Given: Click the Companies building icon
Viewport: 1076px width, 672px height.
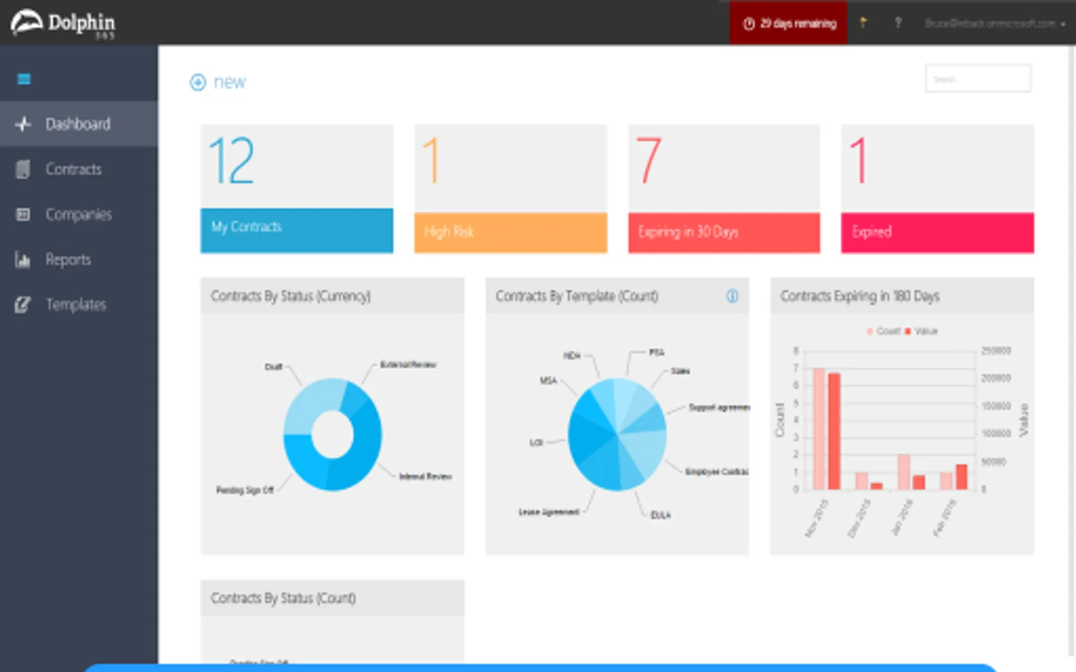Looking at the screenshot, I should (23, 214).
